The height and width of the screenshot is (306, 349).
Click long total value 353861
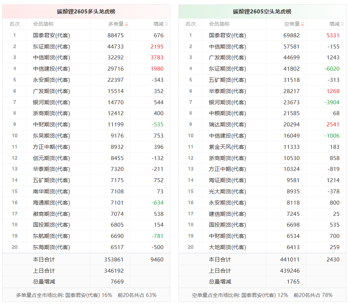[114, 260]
